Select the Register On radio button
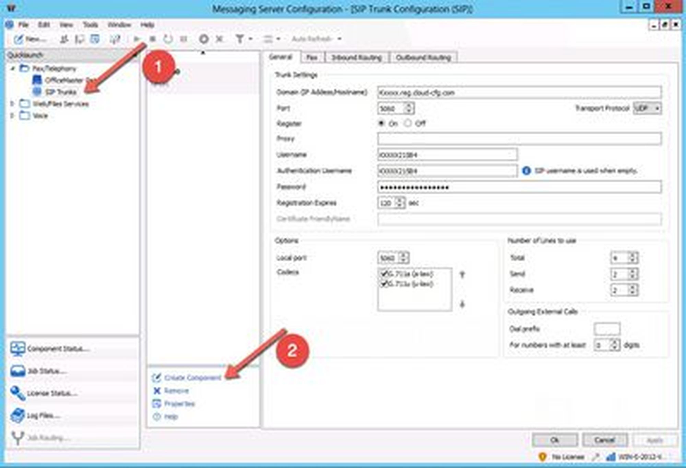This screenshot has width=686, height=468. tap(381, 123)
